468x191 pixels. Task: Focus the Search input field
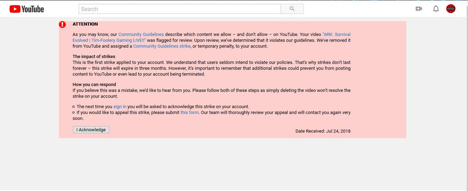click(179, 9)
